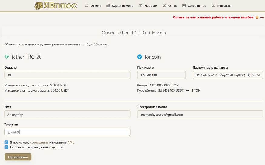Click the manual mode 5 to 30 minutes notice
Image resolution: width=265 pixels, height=165 pixels.
(56, 44)
